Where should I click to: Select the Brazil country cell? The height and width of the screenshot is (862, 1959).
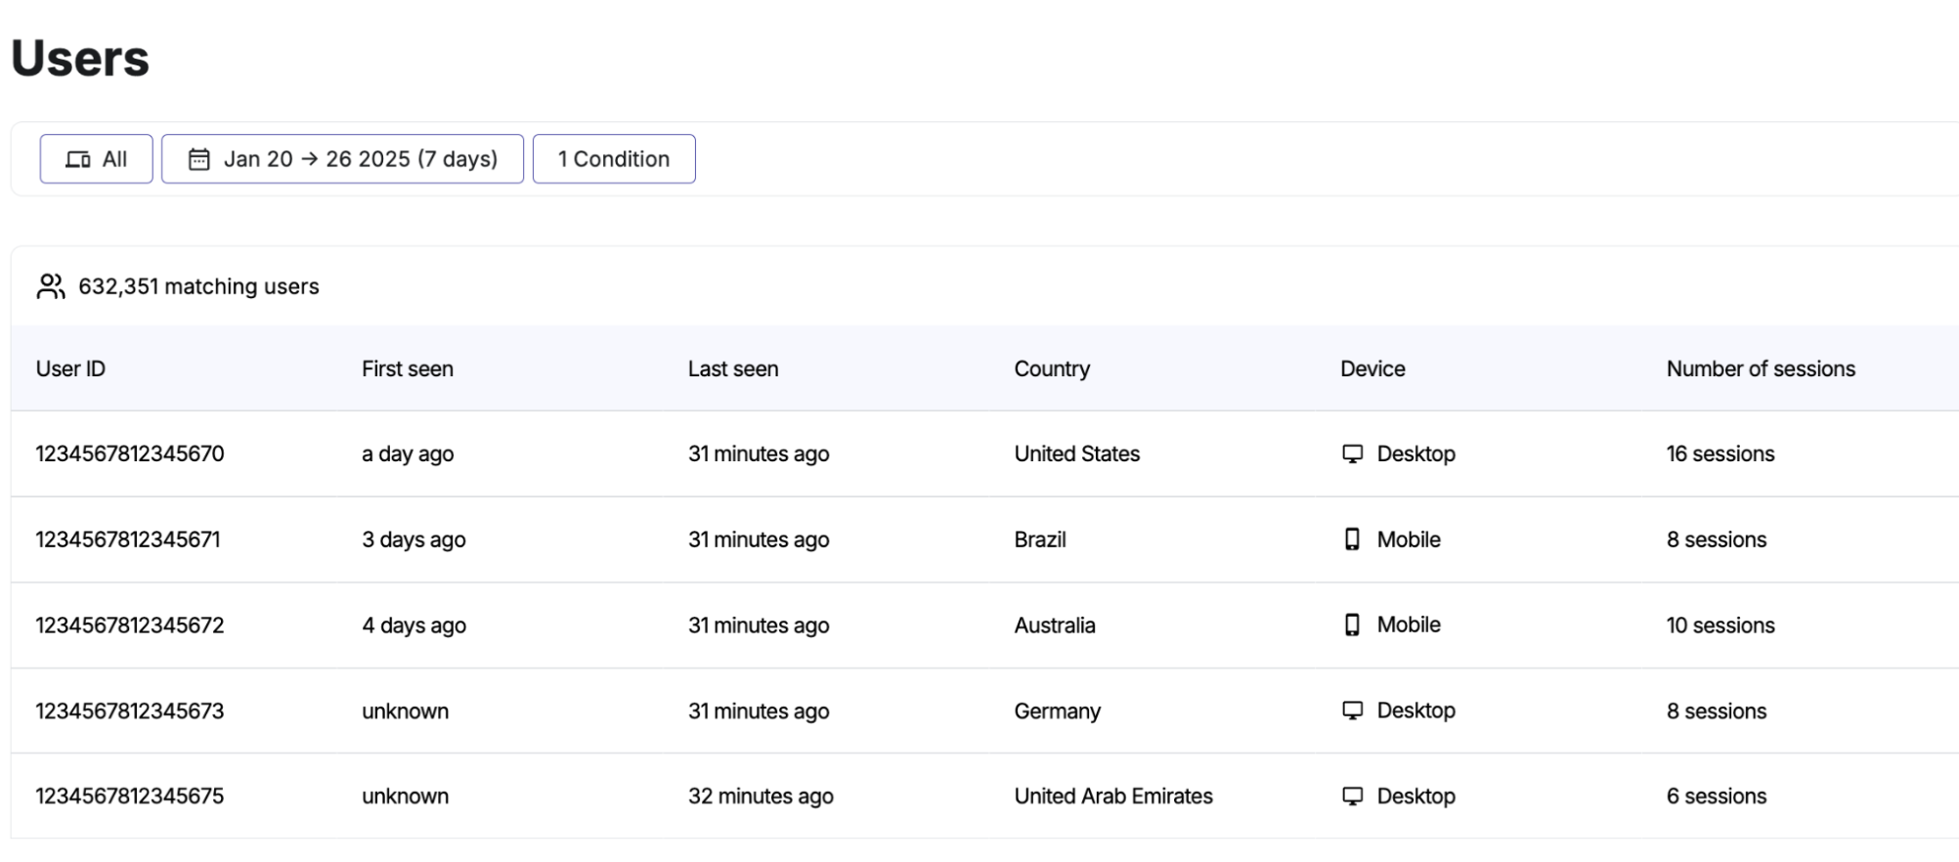(x=1040, y=539)
